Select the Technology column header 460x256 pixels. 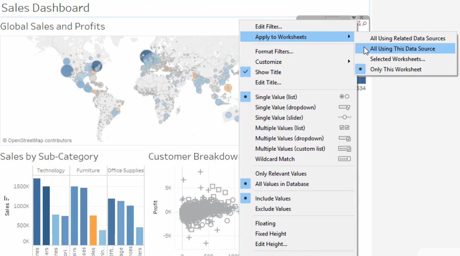51,171
